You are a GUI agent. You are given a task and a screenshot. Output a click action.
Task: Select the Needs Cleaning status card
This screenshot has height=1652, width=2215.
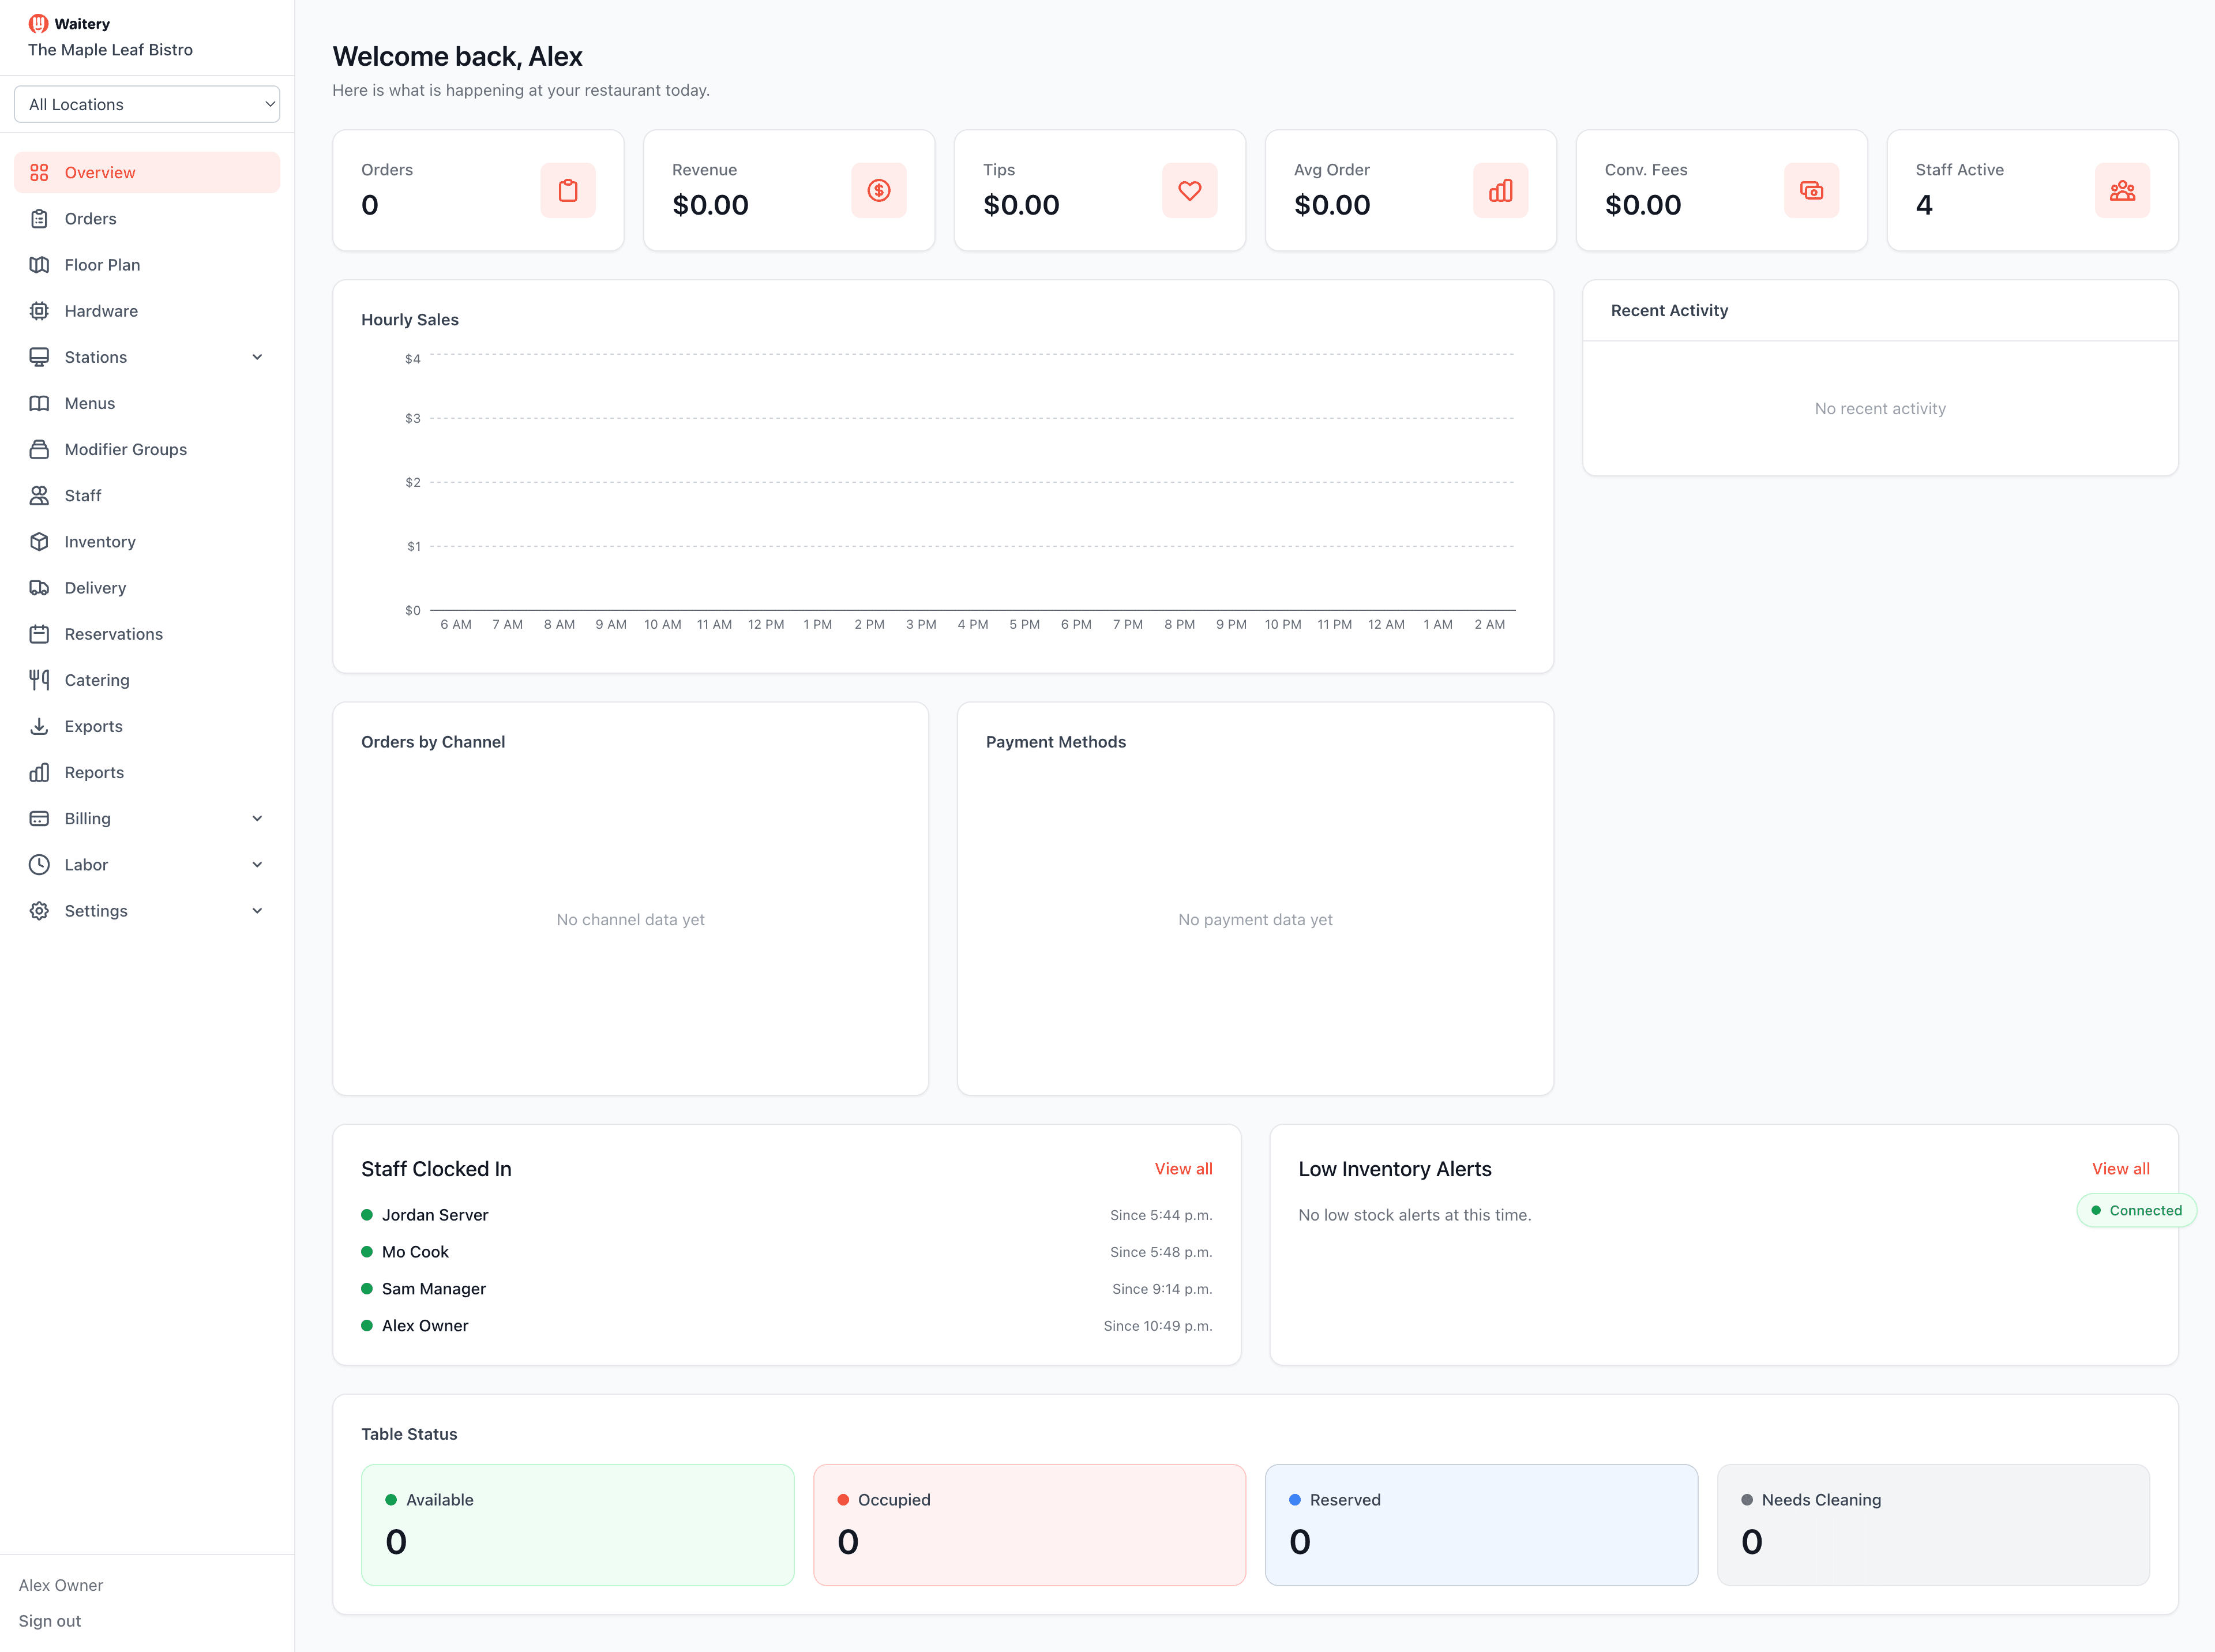1933,1525
